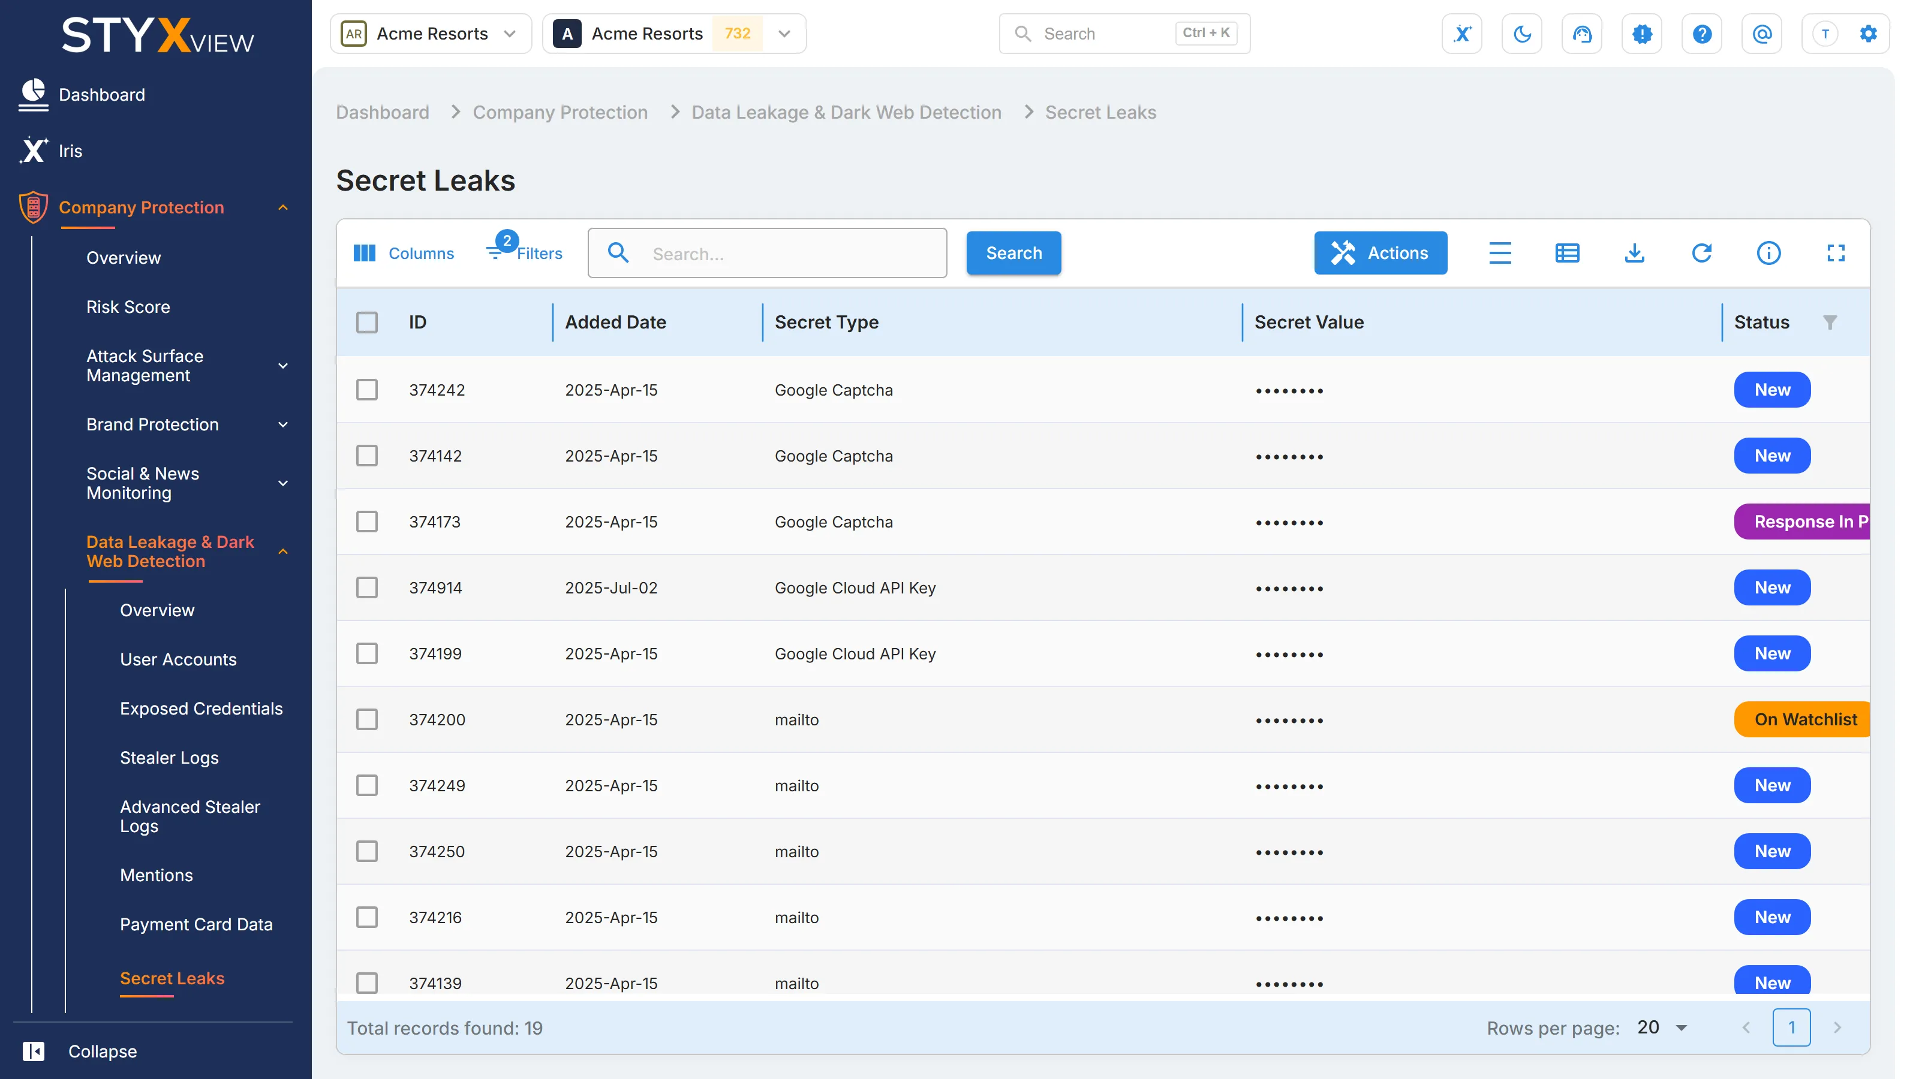Go to Data Leakage & Dark Web Detection breadcrumb
This screenshot has width=1919, height=1079.
click(846, 113)
